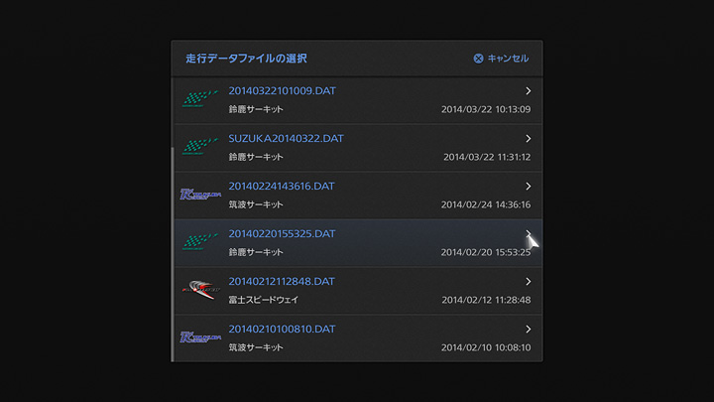This screenshot has height=402, width=714.
Task: Choose file 20140210100810.DAT
Action: [282, 330]
